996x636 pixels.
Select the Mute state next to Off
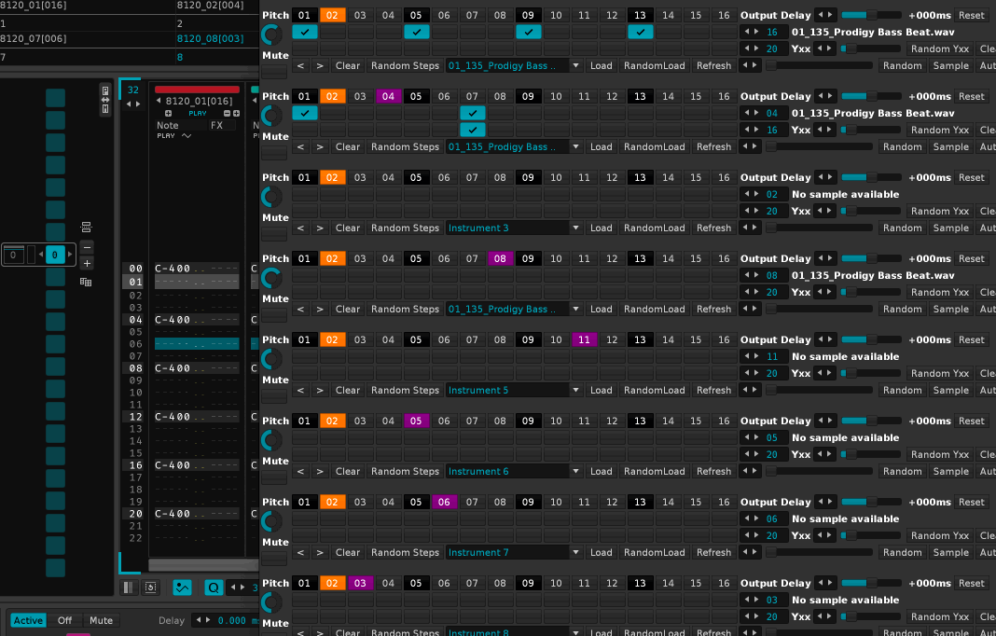point(101,620)
